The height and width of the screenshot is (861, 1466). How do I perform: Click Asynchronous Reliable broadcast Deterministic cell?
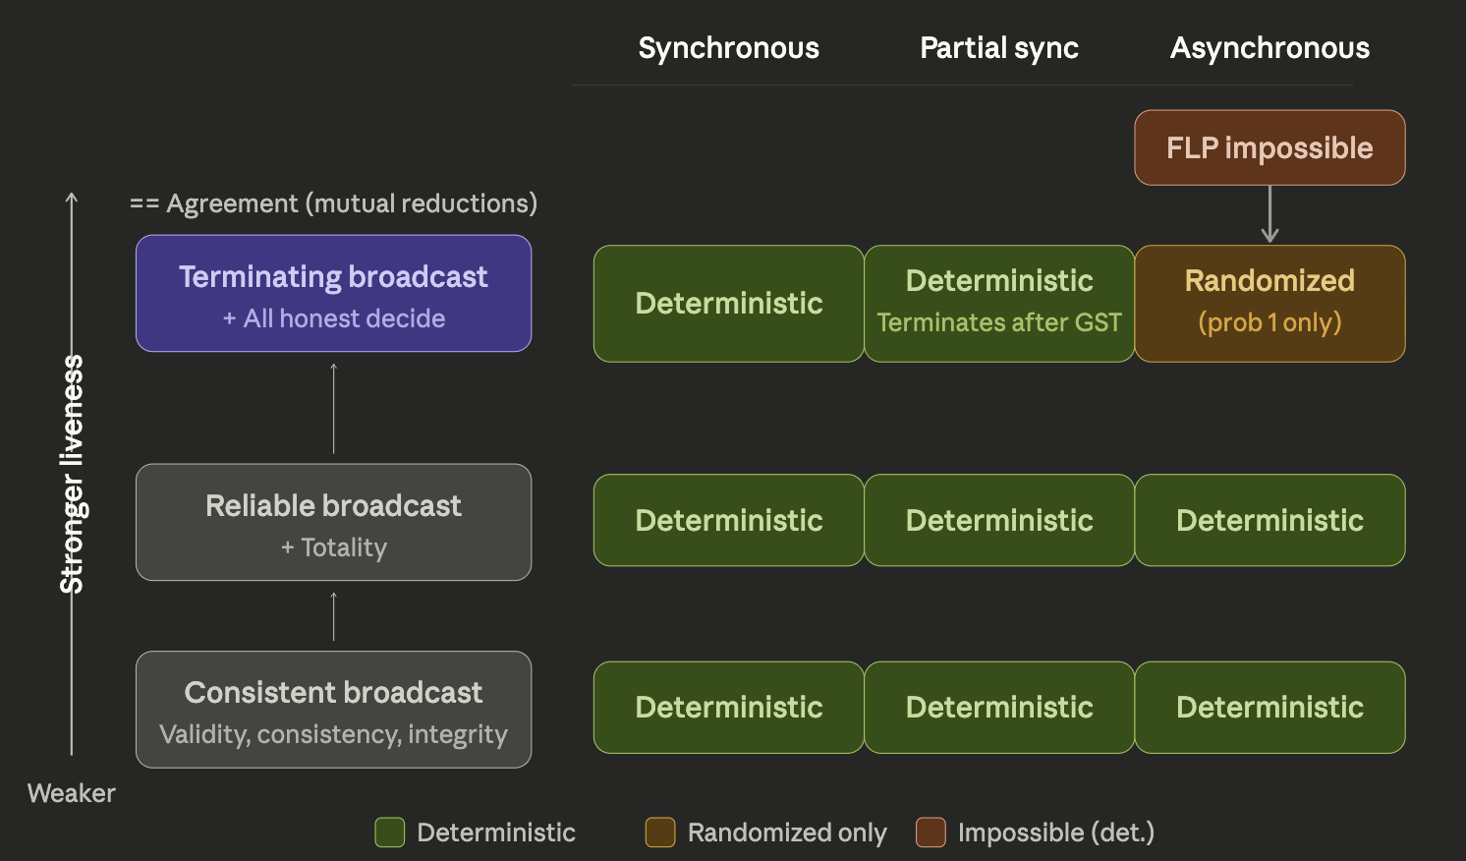(x=1269, y=520)
